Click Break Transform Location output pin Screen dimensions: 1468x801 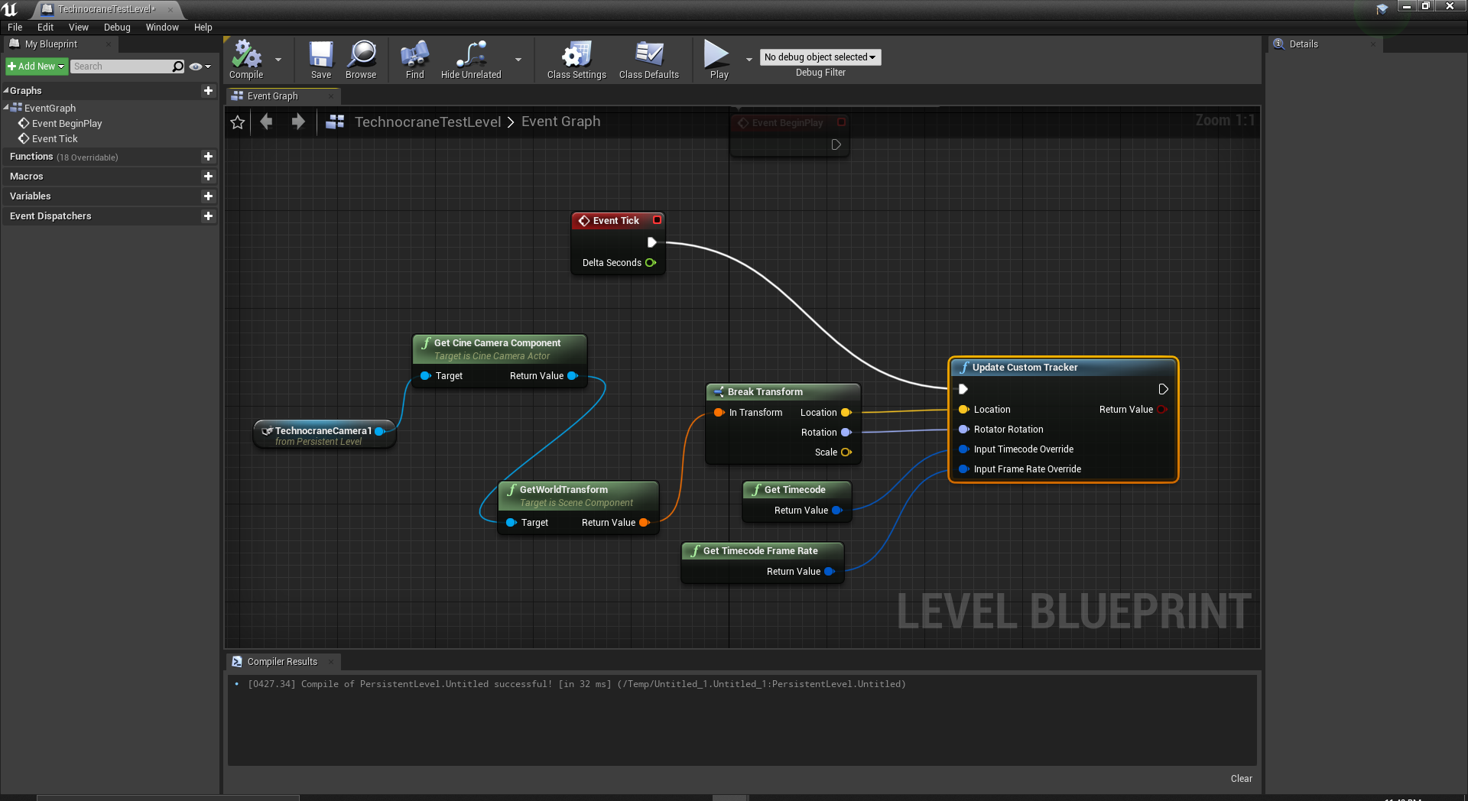[x=846, y=412]
